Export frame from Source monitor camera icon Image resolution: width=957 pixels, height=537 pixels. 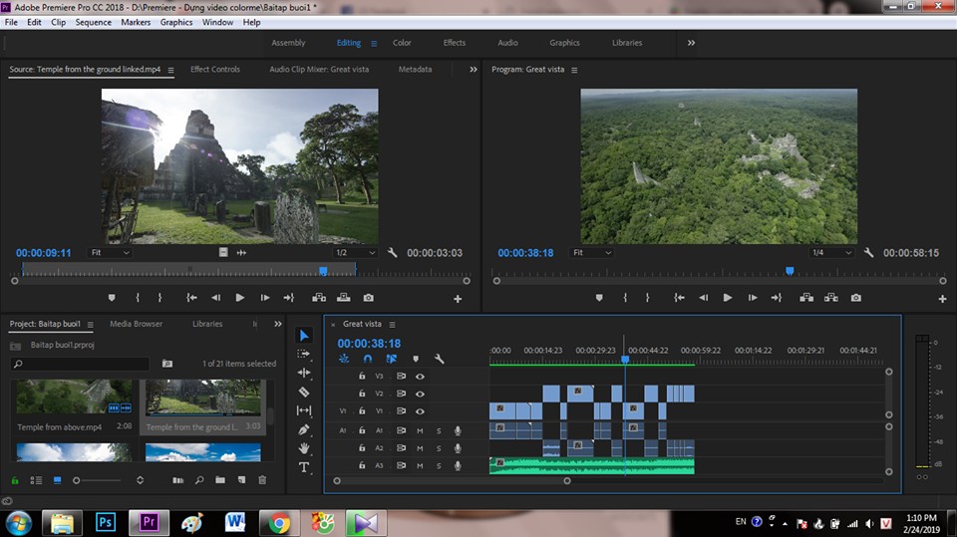[x=369, y=298]
